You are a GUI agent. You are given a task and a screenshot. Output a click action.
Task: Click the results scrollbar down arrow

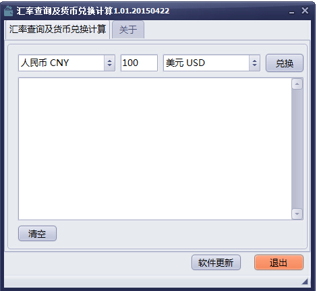[x=297, y=214]
